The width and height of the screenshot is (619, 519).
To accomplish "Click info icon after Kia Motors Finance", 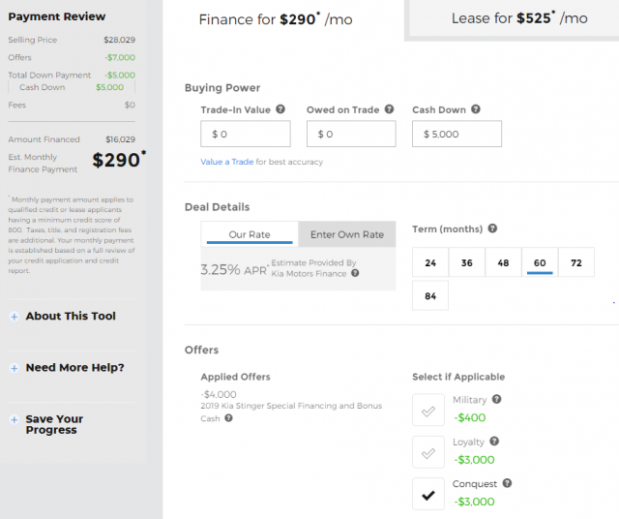I will pyautogui.click(x=355, y=273).
